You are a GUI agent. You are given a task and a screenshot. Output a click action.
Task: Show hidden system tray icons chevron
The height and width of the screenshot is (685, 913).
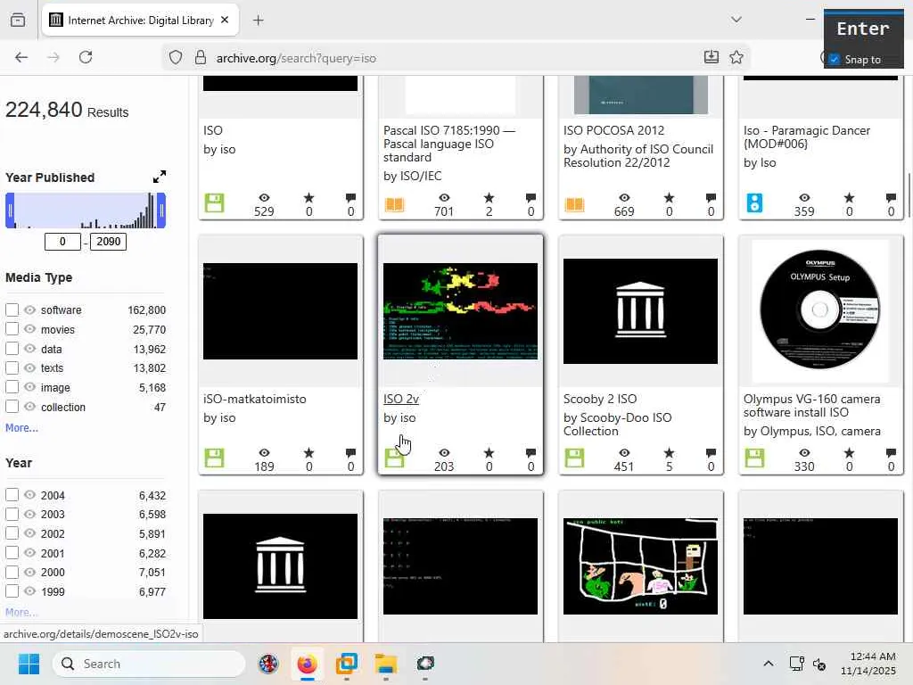768,664
